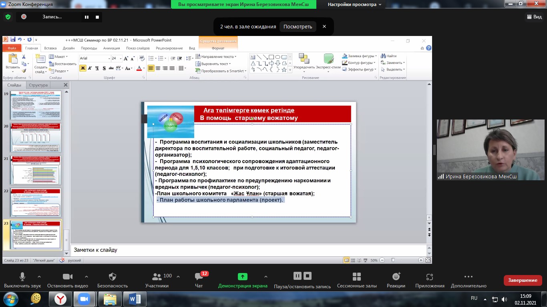Select slide 21 thumbnail
This screenshot has height=307, width=547.
pos(35,170)
